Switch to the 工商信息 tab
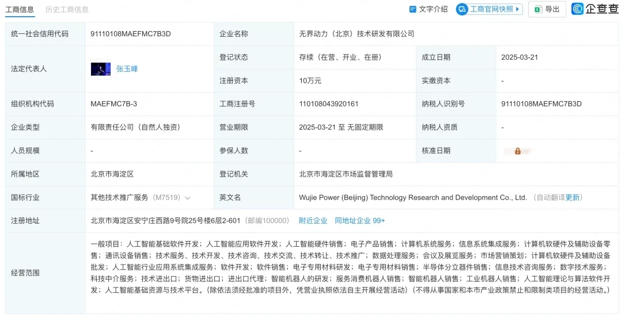Viewport: 622px width, 318px height. [19, 9]
